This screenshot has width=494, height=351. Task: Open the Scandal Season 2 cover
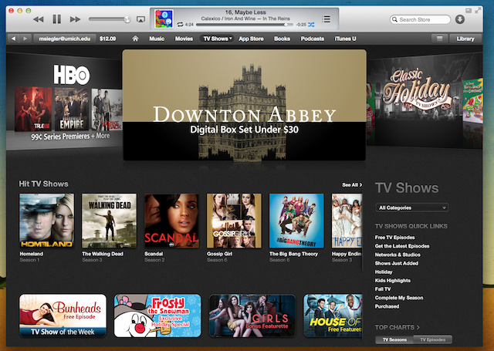171,221
